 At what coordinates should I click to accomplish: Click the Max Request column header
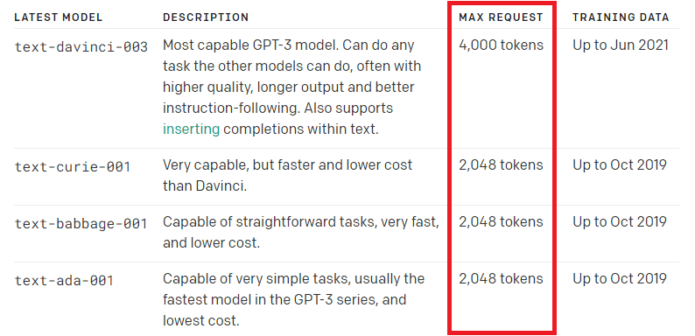coord(501,17)
